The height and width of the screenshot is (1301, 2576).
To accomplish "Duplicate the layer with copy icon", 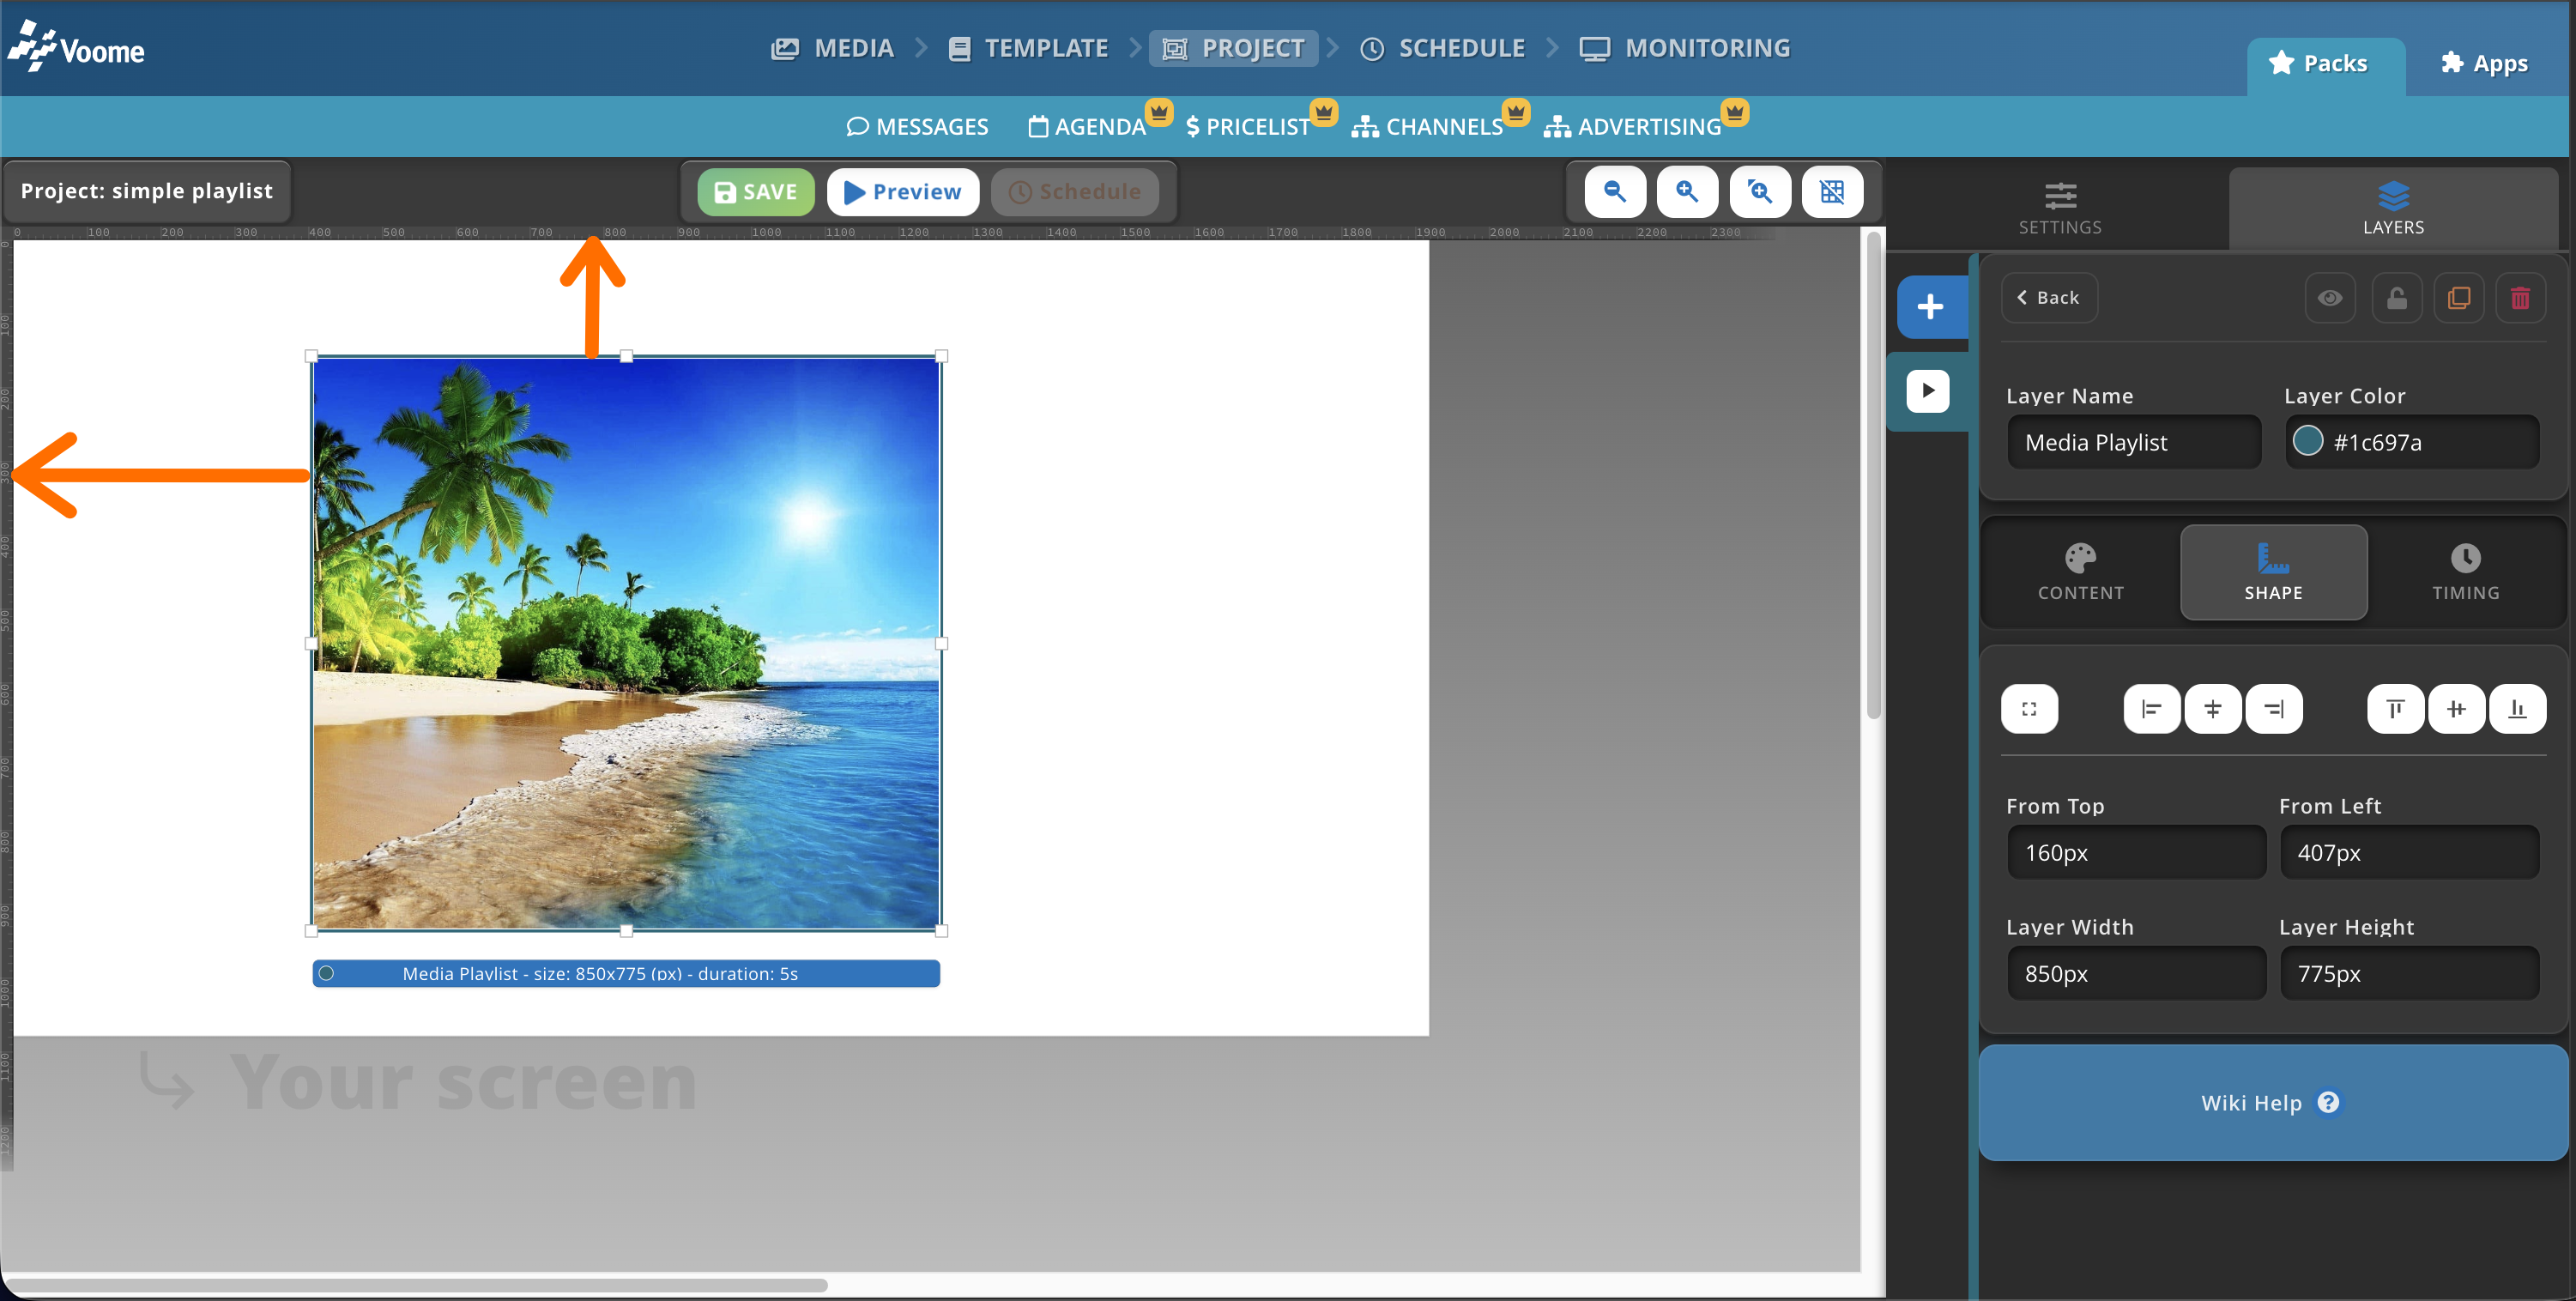I will pos(2459,298).
